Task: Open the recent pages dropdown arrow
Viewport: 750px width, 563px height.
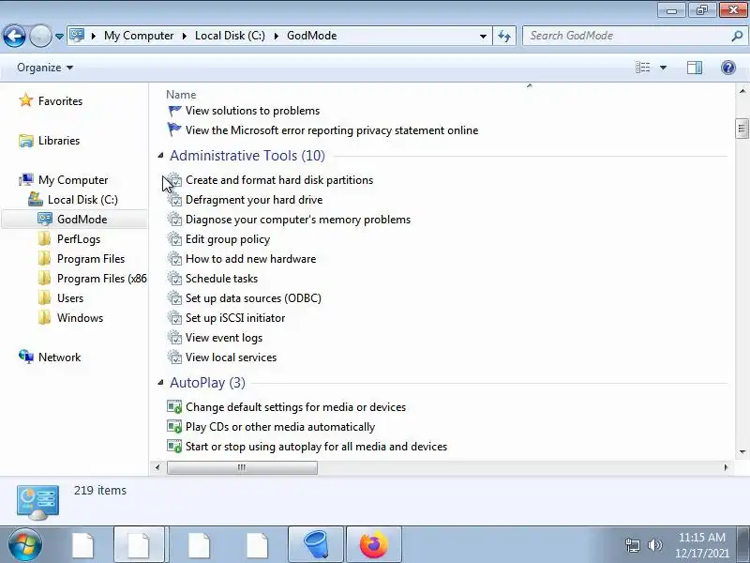Action: coord(59,37)
